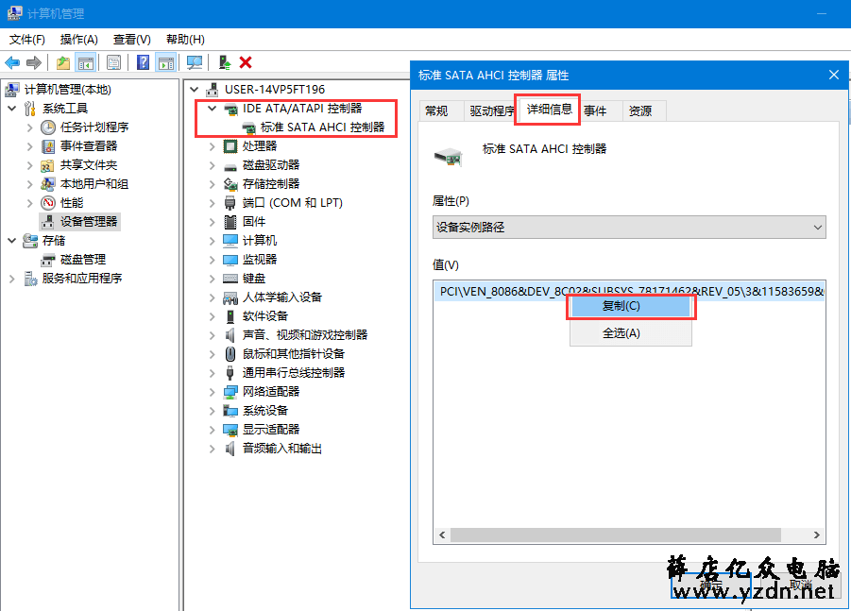Image resolution: width=851 pixels, height=611 pixels.
Task: Open the Action (操作) menu
Action: (78, 40)
